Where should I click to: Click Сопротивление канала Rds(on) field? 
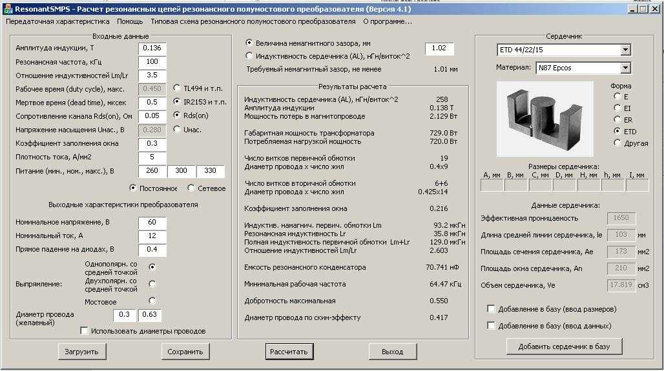tap(152, 116)
